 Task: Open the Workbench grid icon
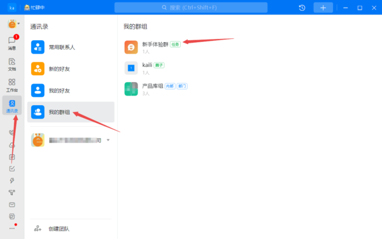click(12, 85)
